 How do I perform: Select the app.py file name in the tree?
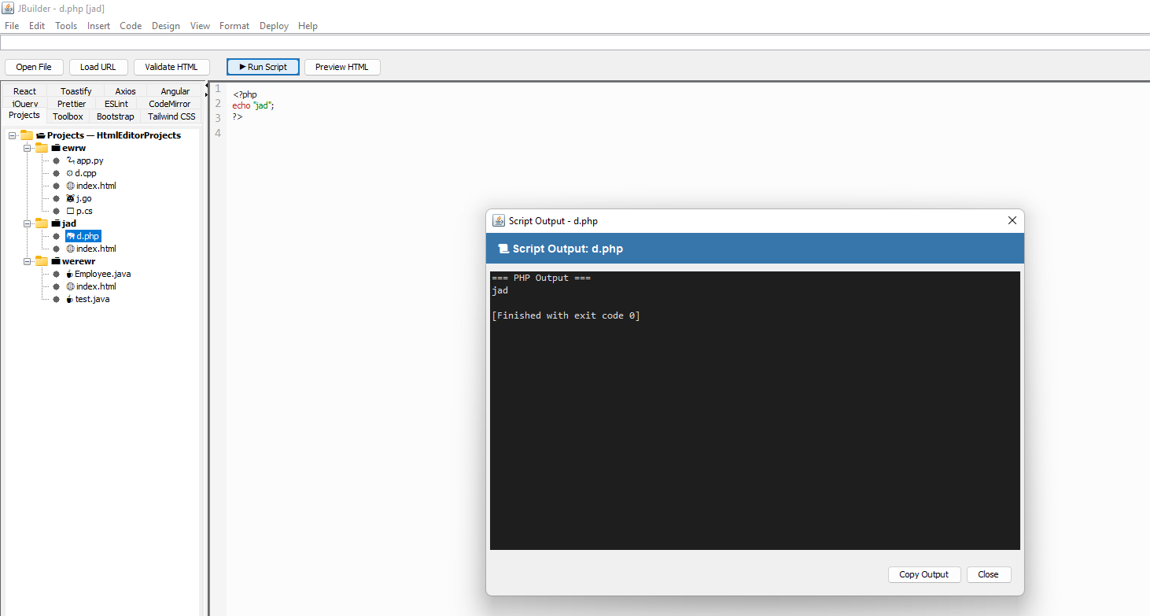click(90, 160)
